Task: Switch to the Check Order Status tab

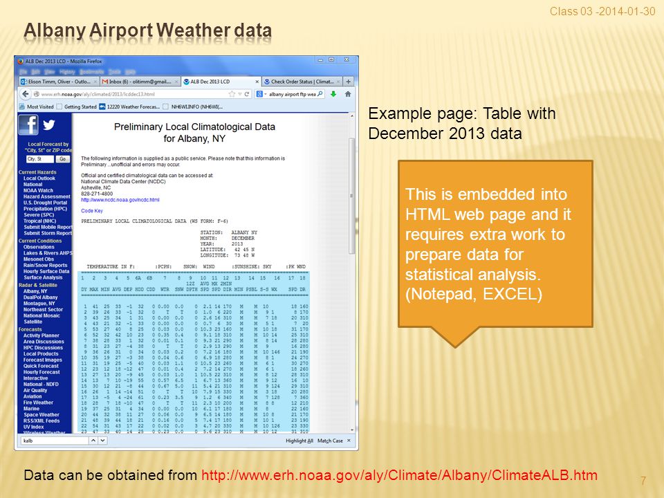Action: coord(302,82)
